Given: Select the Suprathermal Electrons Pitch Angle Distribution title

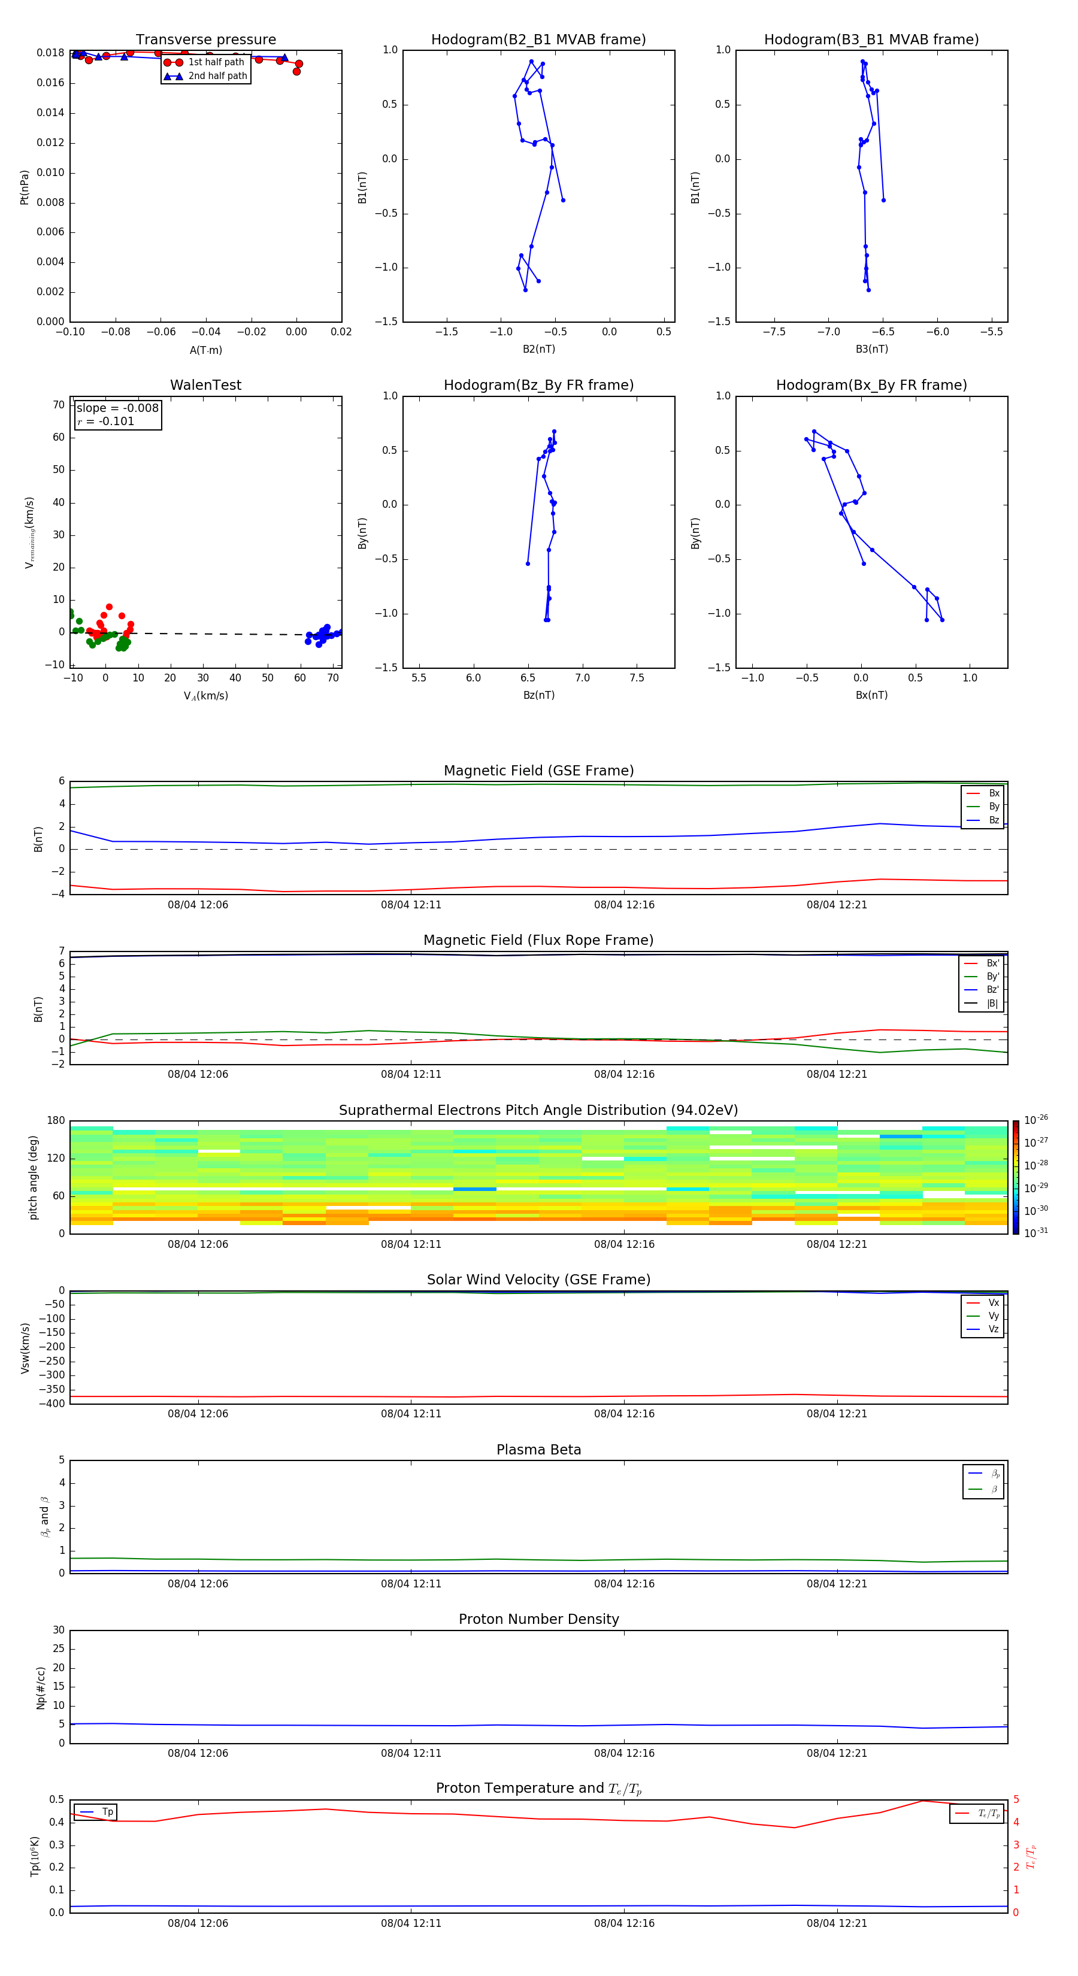Looking at the screenshot, I should click(538, 1111).
